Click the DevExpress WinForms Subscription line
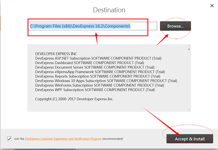The image size is (218, 150). tap(100, 85)
